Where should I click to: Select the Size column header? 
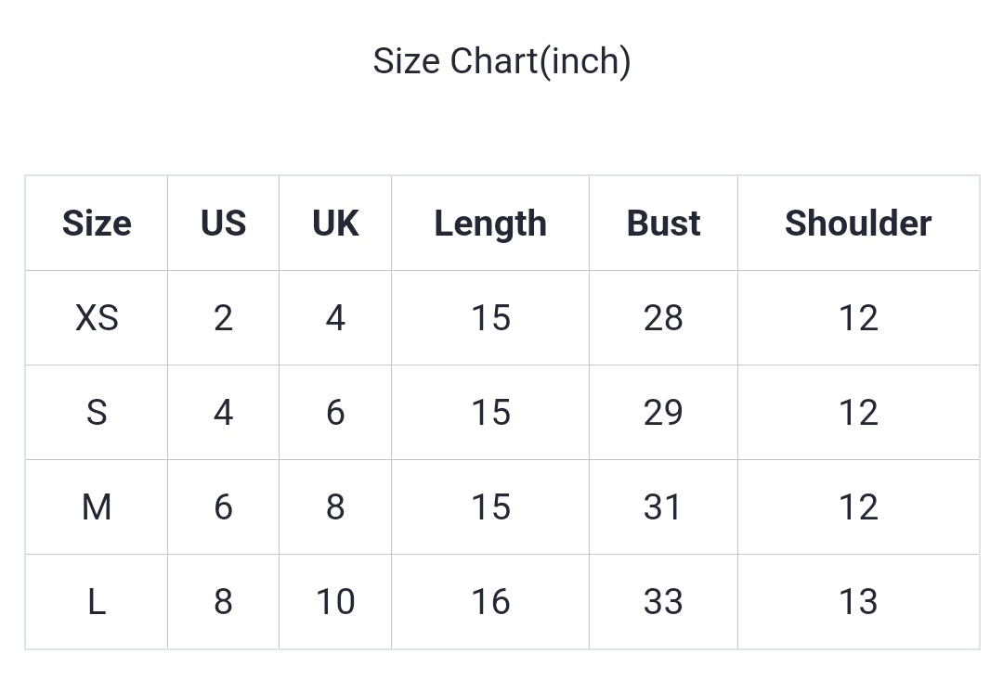(97, 223)
